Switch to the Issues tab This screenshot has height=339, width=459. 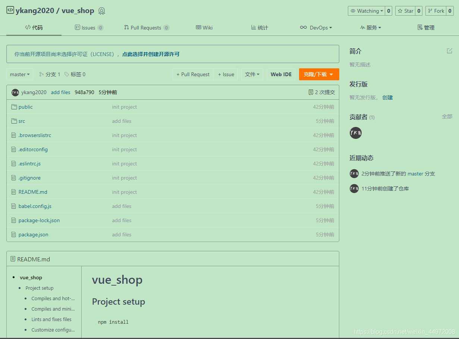89,28
